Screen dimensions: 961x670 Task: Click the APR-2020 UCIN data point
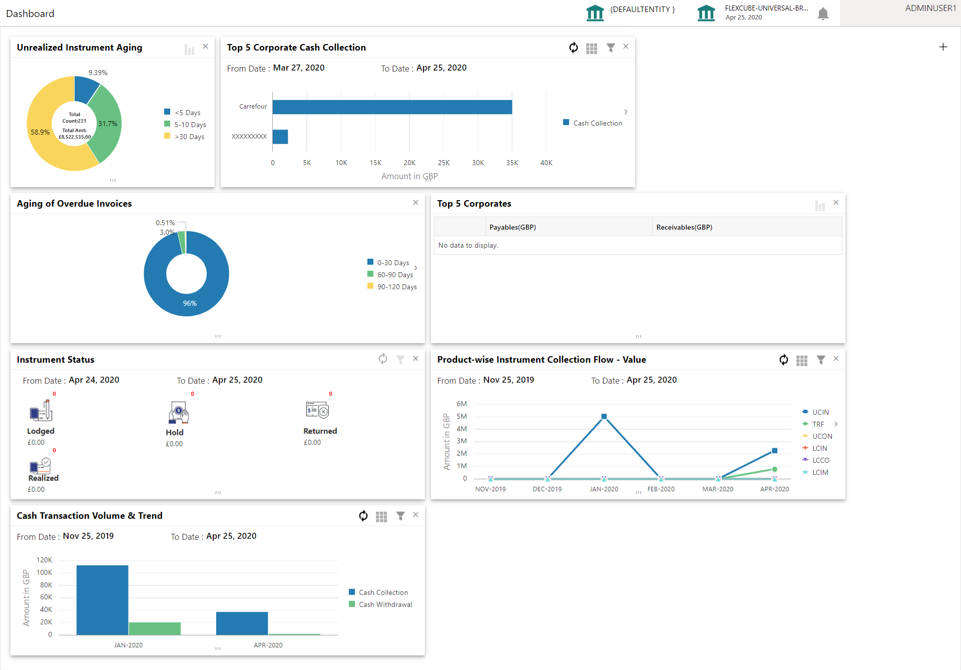774,451
